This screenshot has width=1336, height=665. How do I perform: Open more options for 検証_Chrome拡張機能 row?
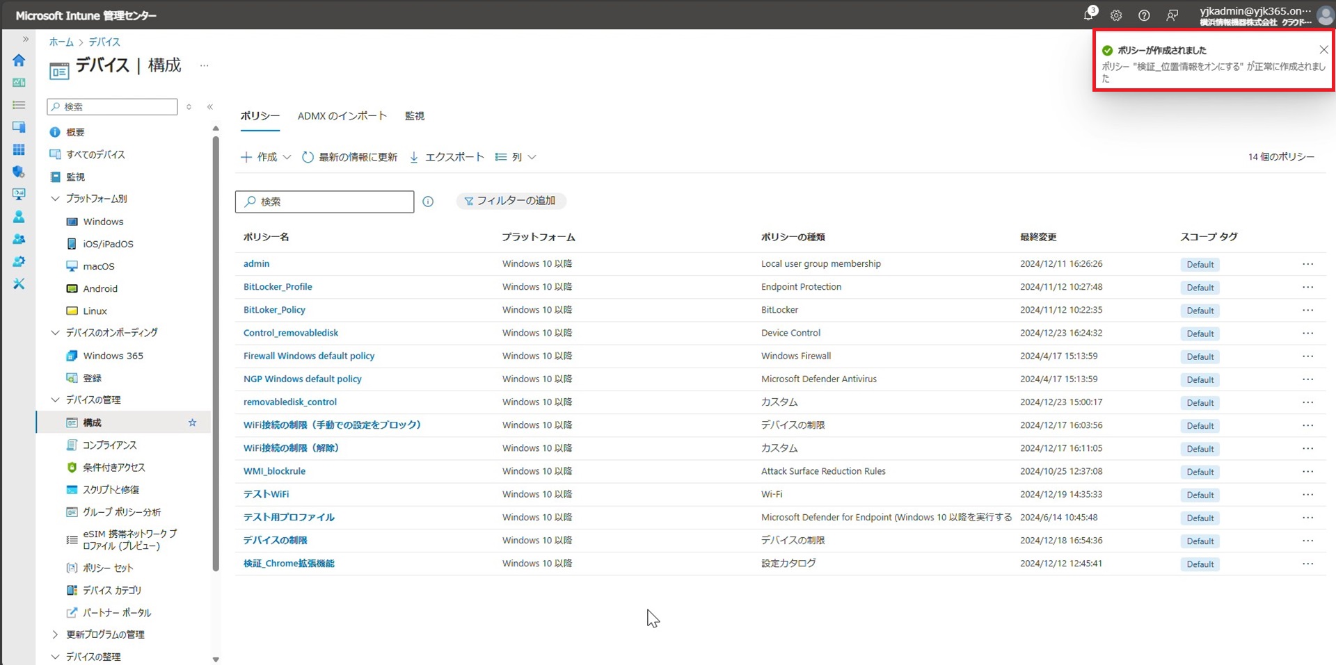tap(1308, 564)
